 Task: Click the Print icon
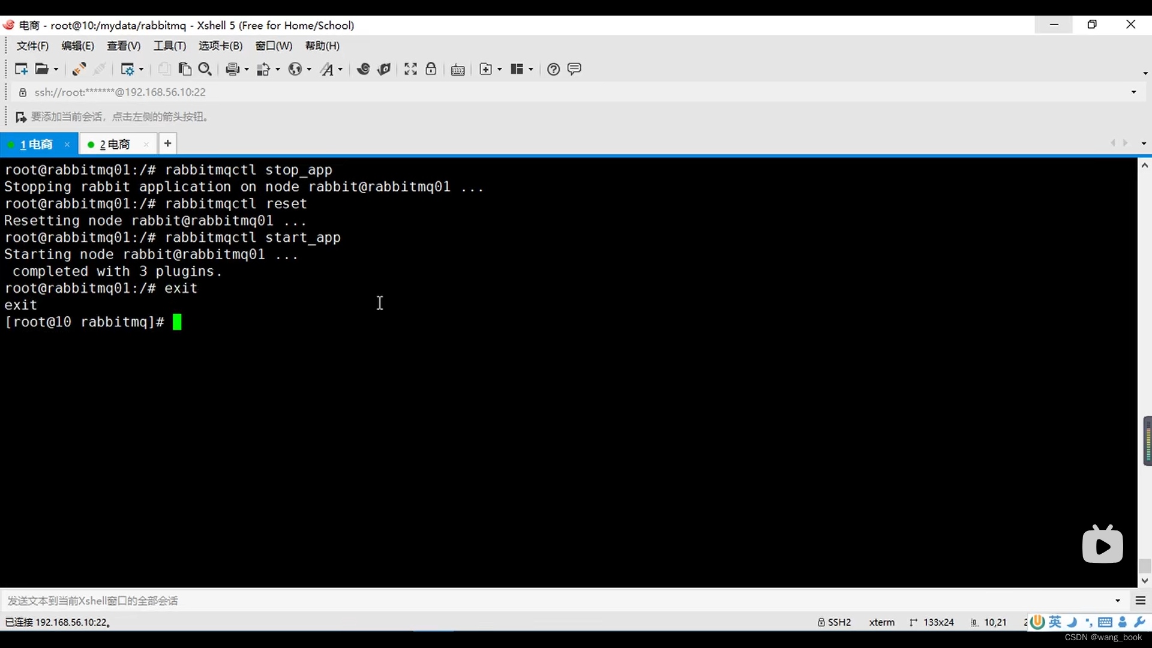(x=233, y=69)
